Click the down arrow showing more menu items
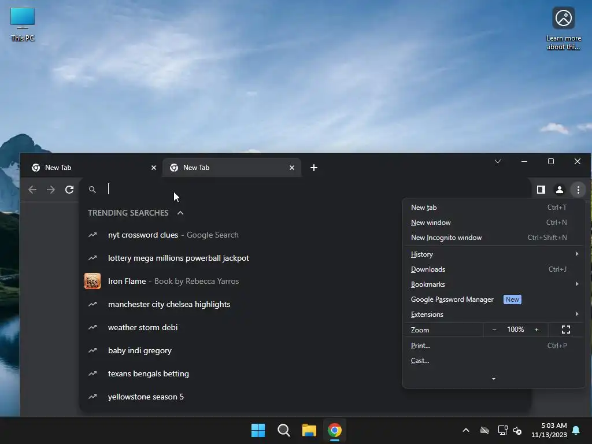 (x=494, y=379)
